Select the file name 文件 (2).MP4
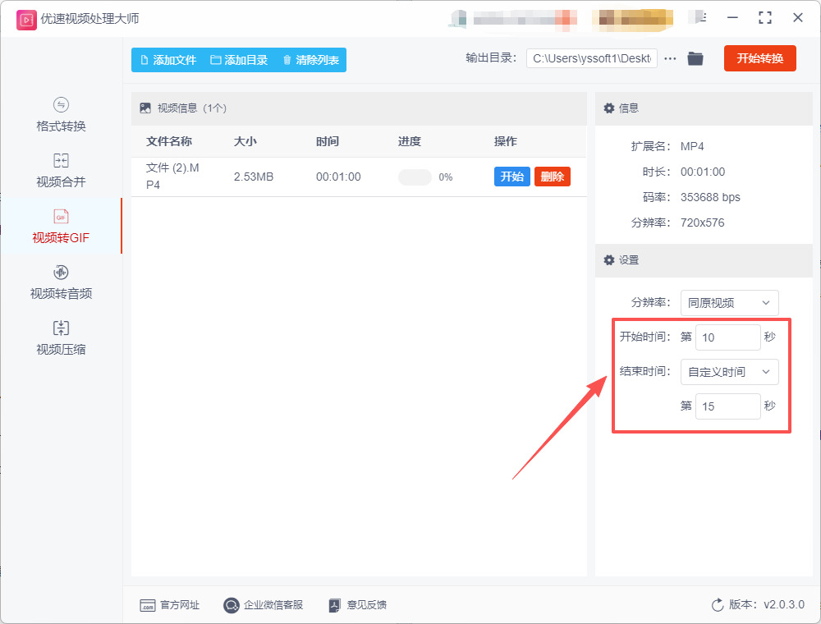The width and height of the screenshot is (821, 624). coord(172,177)
